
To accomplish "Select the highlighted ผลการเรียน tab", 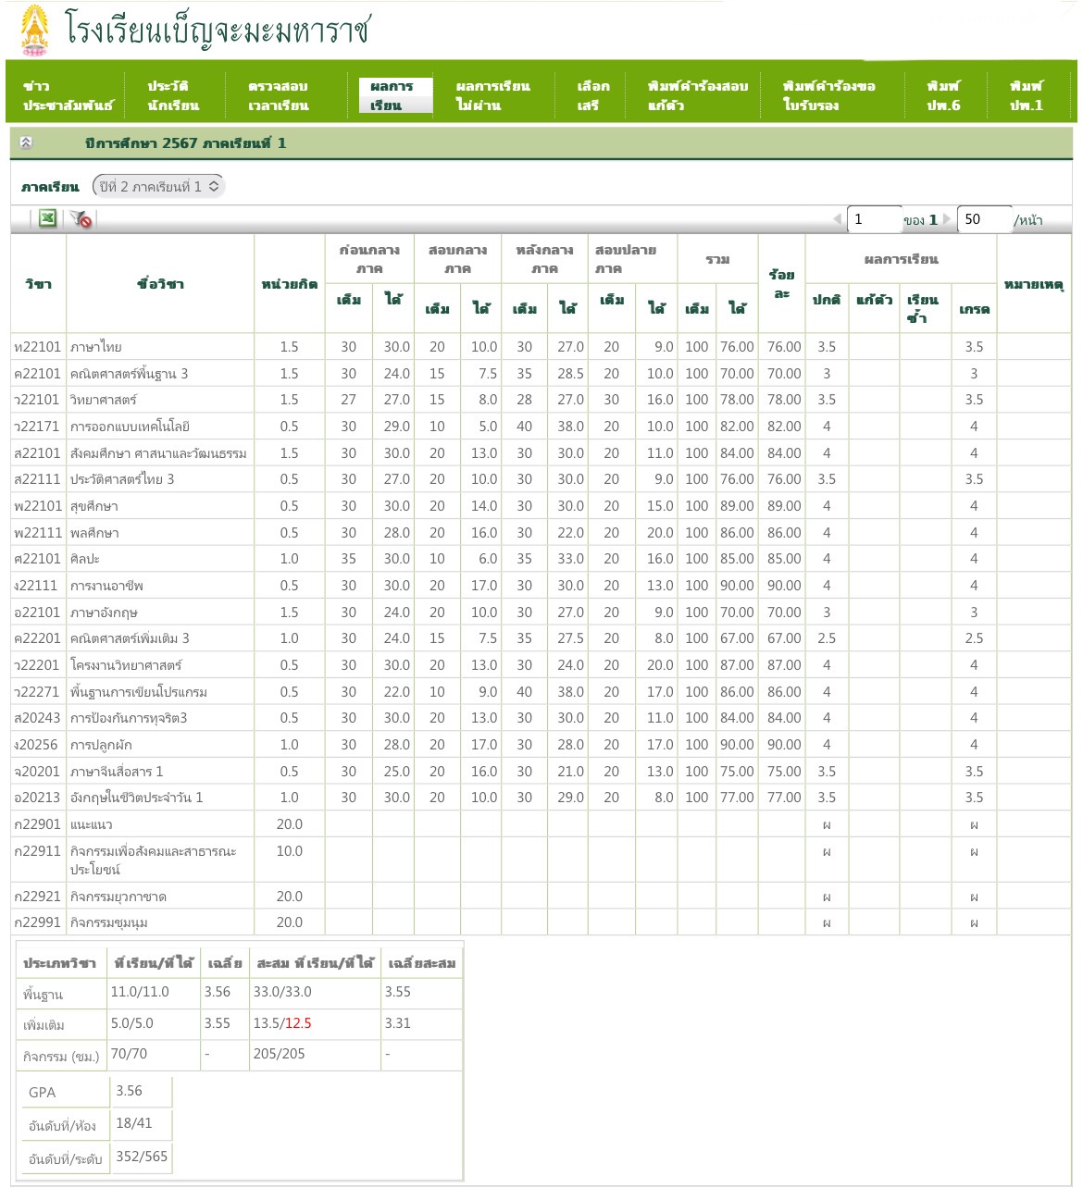I will coord(395,95).
